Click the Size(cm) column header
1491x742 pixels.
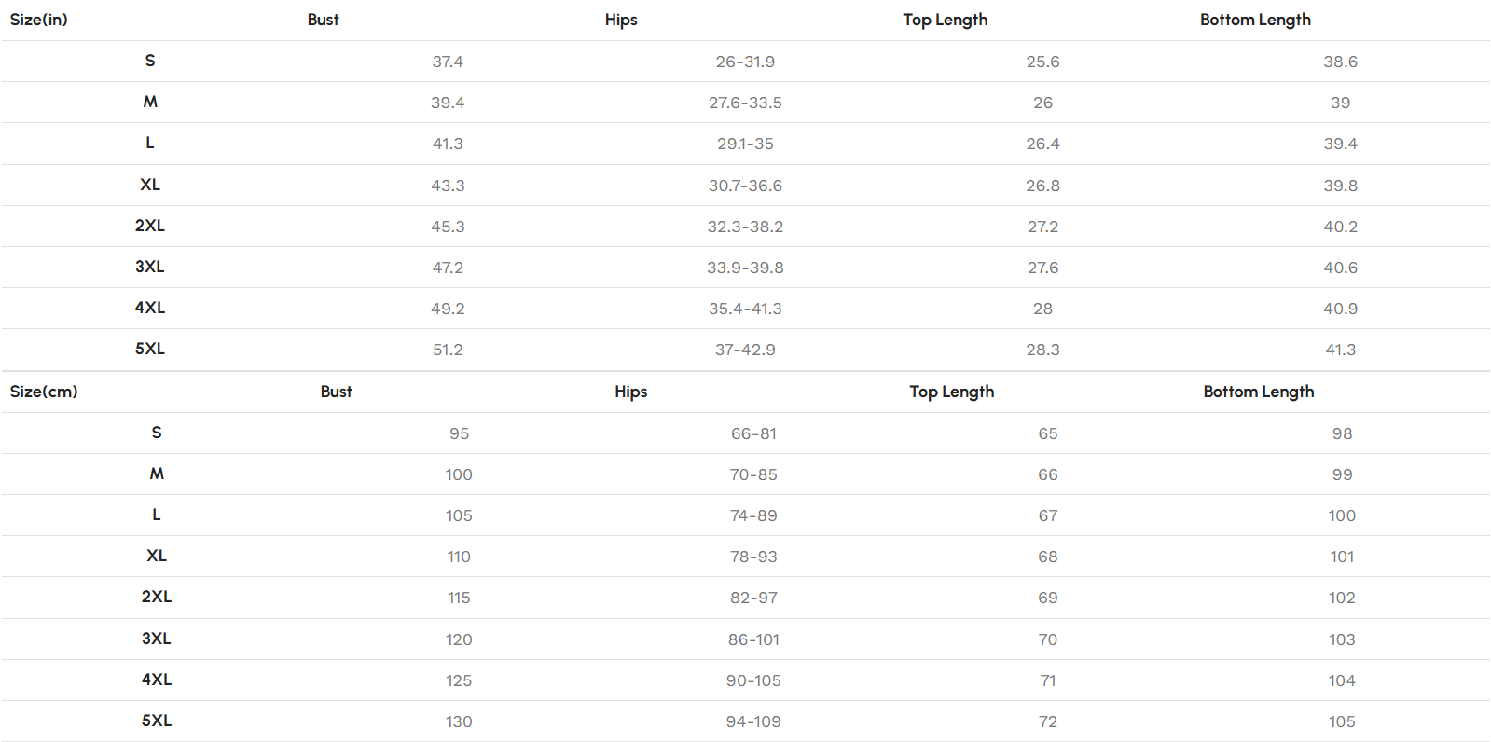[44, 392]
